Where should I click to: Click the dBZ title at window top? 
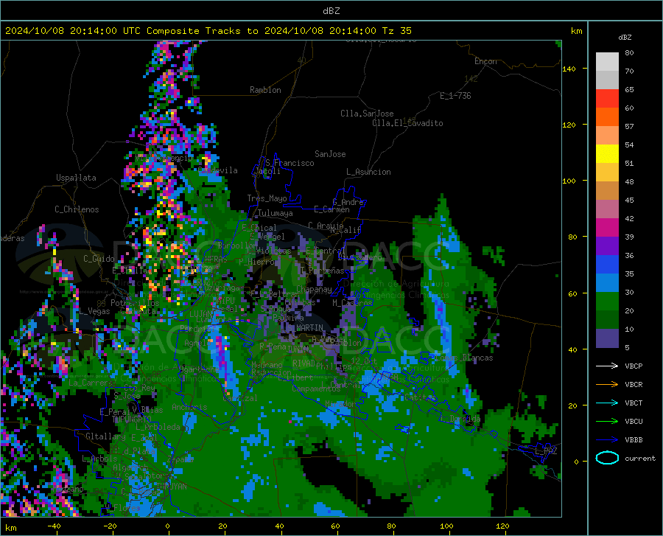point(331,11)
